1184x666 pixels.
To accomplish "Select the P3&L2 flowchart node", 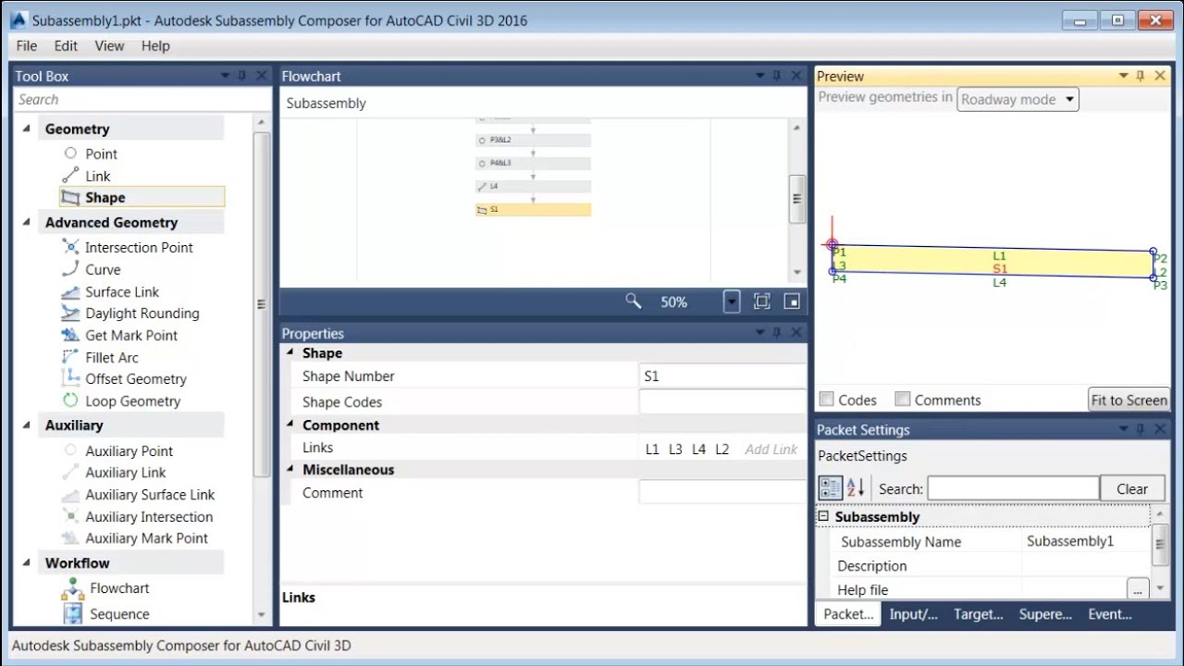I will (533, 140).
